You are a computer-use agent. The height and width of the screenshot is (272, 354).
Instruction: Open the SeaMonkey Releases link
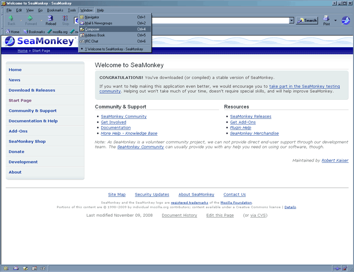[250, 116]
